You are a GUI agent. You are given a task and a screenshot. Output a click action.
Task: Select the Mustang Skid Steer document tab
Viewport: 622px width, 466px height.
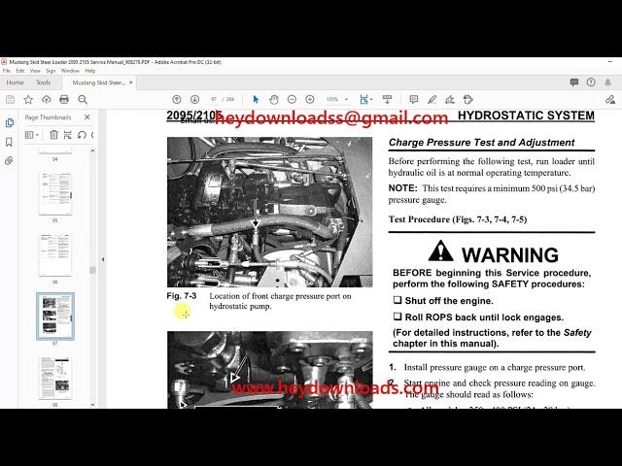point(99,83)
